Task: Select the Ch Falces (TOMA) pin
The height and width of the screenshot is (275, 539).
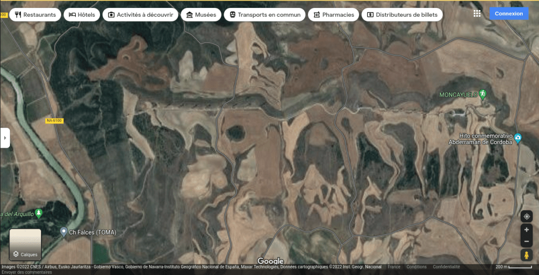Action: pyautogui.click(x=64, y=231)
